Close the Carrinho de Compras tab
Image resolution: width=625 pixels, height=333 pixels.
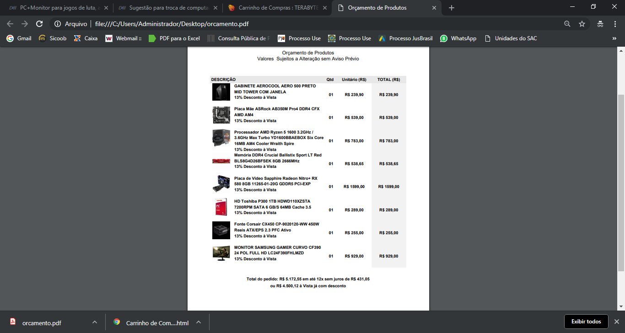click(x=324, y=8)
